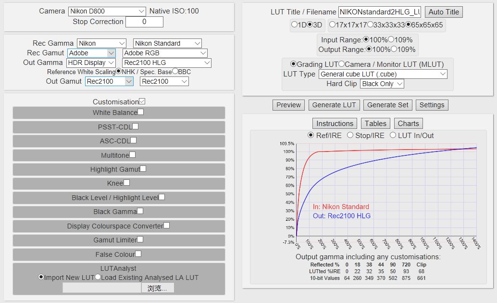Screen dimensions: 497x303
Task: Tick the Knee customisation checkbox
Action: (x=127, y=183)
